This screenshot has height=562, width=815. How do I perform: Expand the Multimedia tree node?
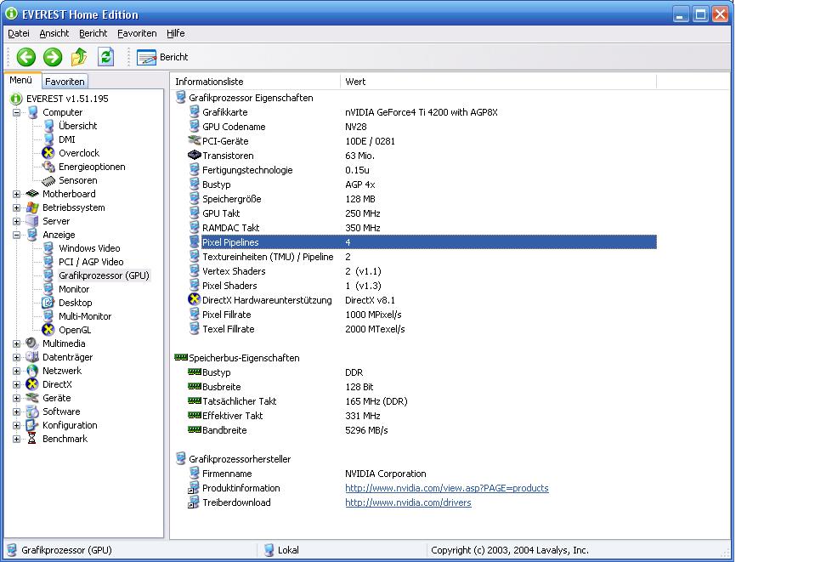tap(17, 343)
